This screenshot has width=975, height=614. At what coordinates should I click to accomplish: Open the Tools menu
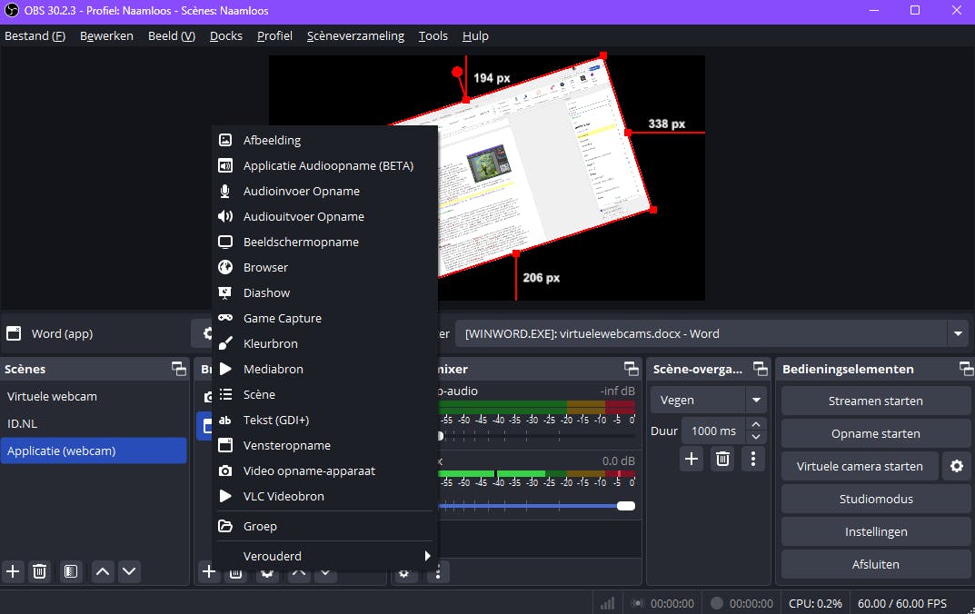coord(433,36)
